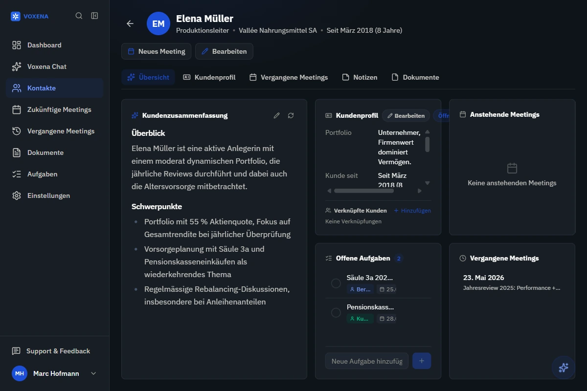Open Aufgaben in the sidebar
This screenshot has height=391, width=587.
[x=55, y=174]
